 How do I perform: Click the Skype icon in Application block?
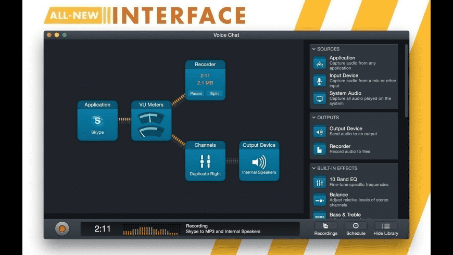click(97, 121)
